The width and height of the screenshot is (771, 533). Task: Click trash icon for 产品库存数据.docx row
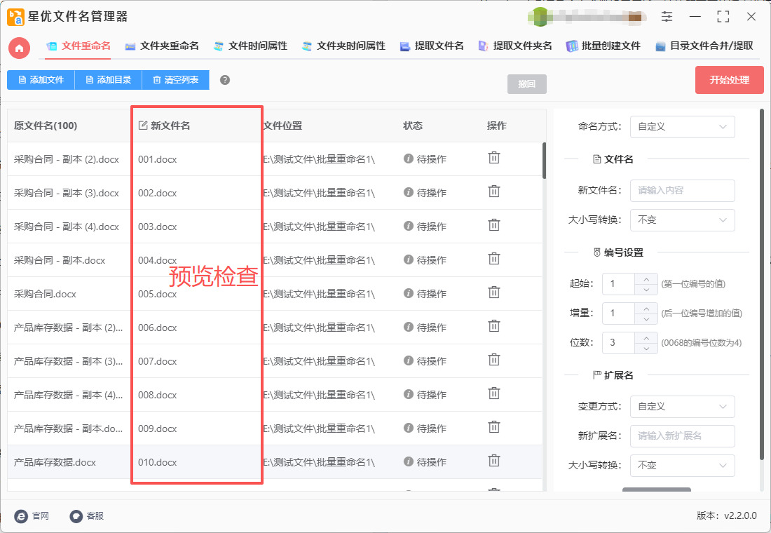[x=494, y=461]
